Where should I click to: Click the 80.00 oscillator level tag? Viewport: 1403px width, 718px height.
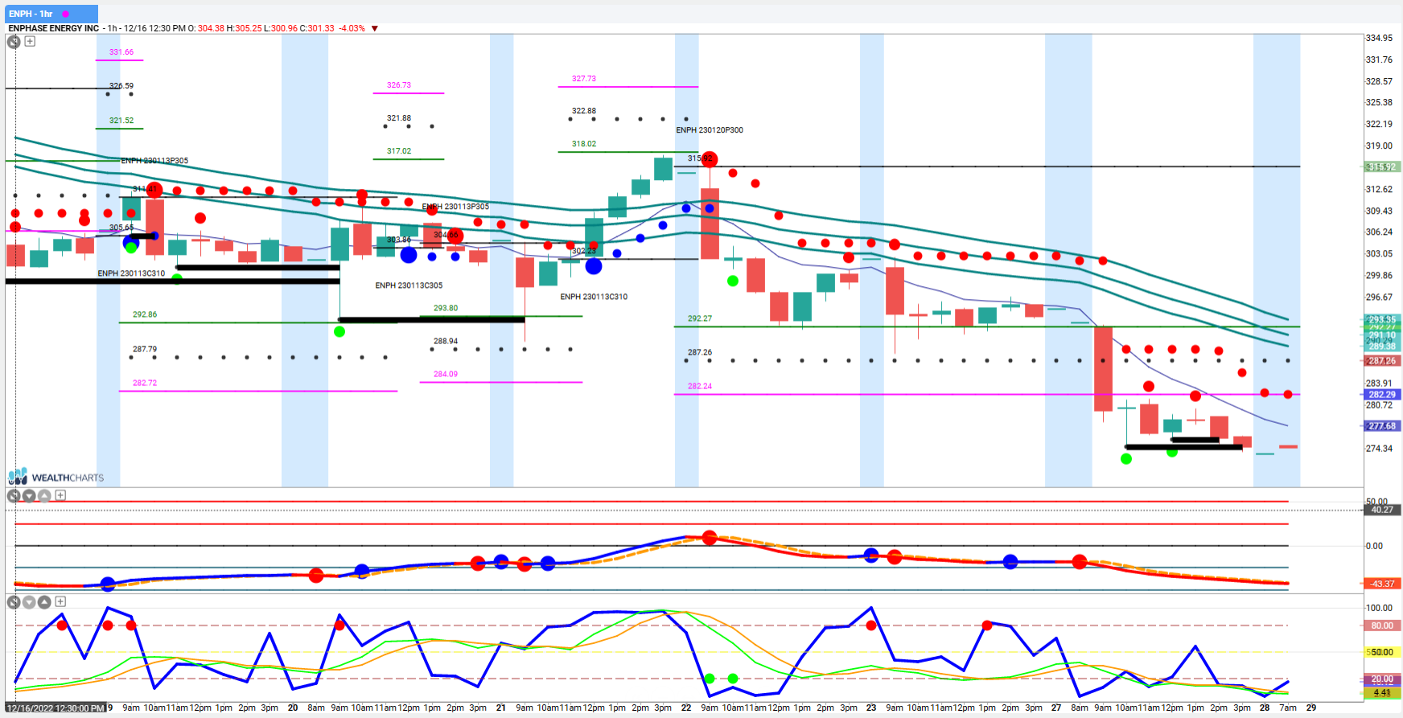point(1383,626)
